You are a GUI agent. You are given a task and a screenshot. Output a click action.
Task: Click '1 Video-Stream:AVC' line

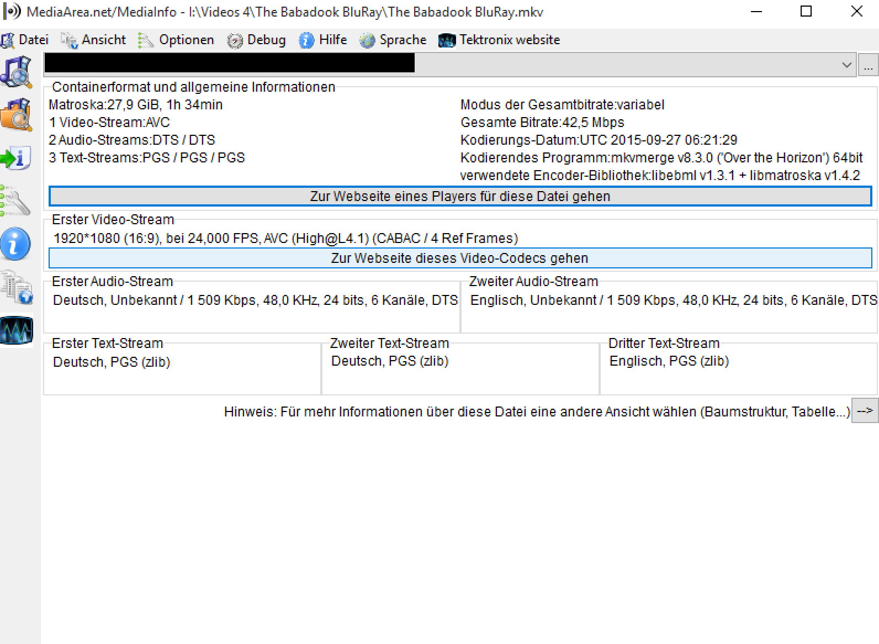pyautogui.click(x=109, y=122)
